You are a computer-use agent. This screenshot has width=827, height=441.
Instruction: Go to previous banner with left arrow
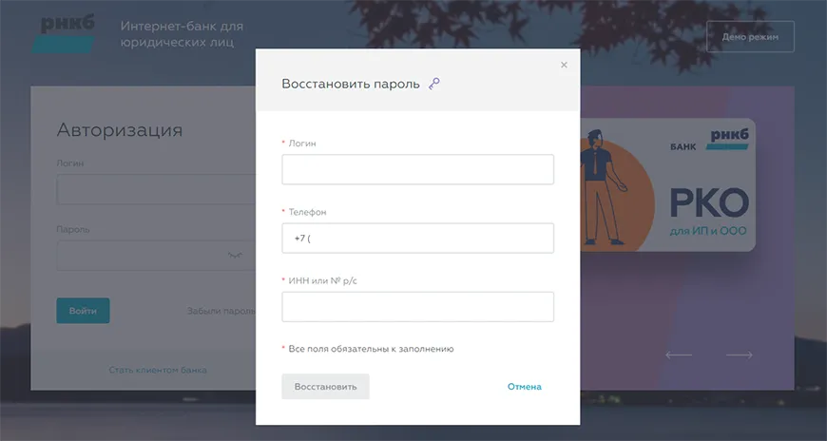pos(678,355)
